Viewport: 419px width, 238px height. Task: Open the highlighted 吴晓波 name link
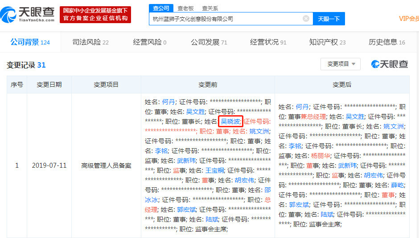click(x=230, y=121)
